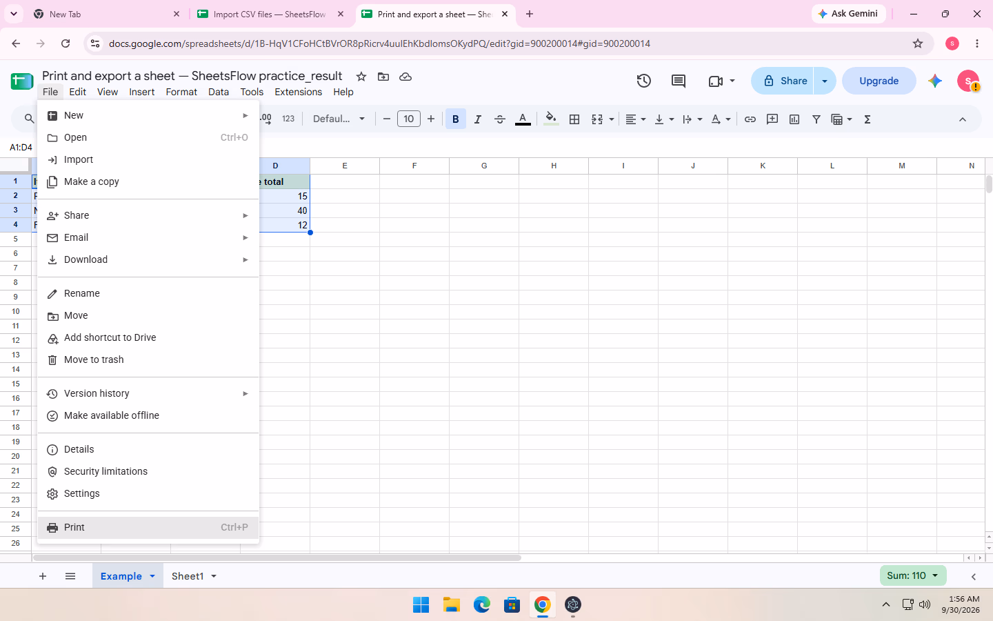Click the Ask Gemini button

[848, 14]
